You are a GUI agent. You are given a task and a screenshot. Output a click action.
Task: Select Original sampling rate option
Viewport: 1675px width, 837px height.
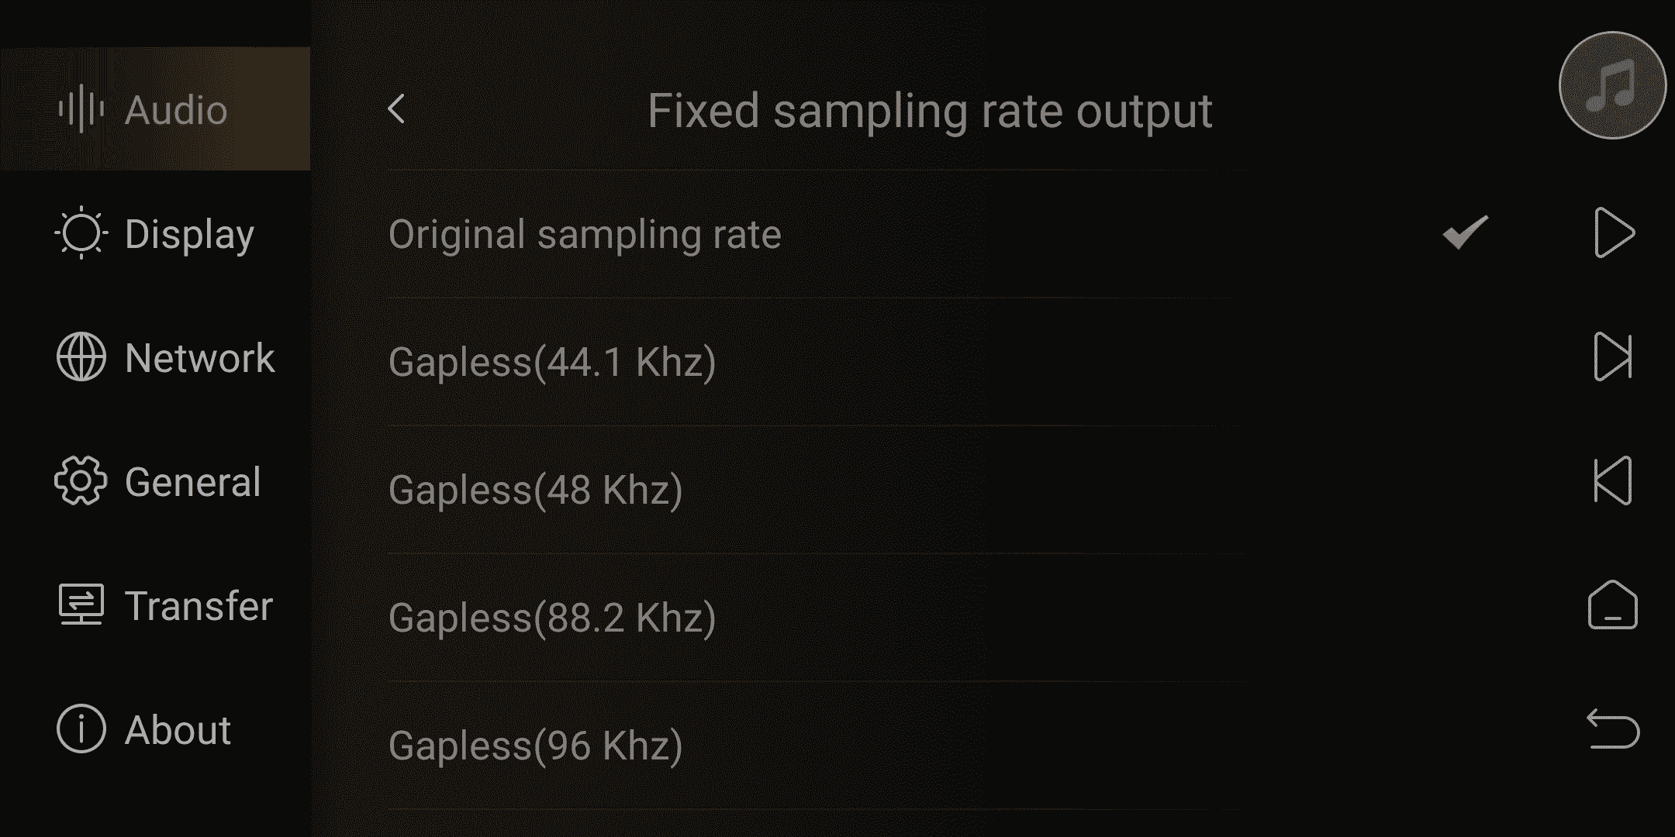click(817, 234)
